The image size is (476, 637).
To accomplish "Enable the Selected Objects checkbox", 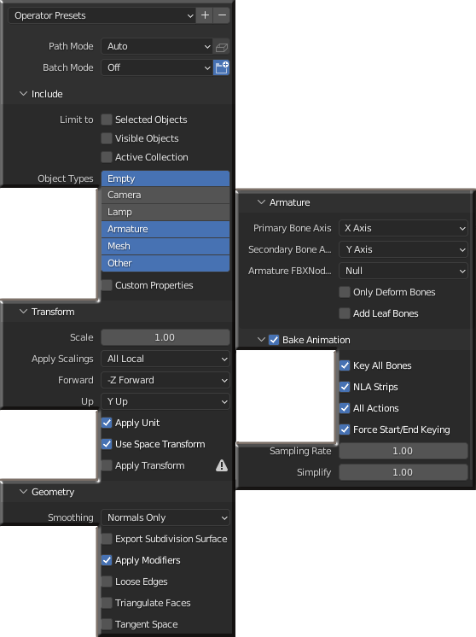I will [x=107, y=120].
